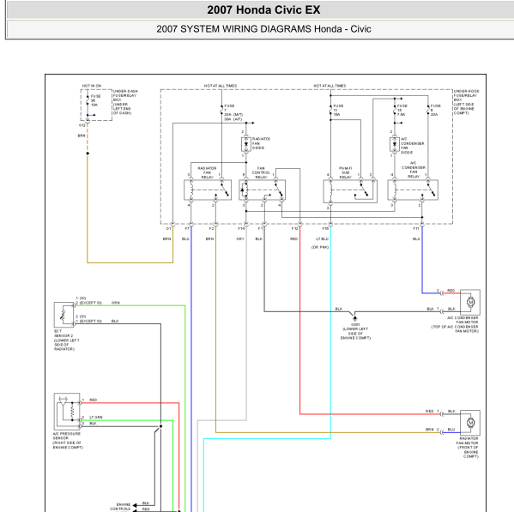The height and width of the screenshot is (512, 514).
Task: Click the cyan wire from F10
Action: (330, 333)
